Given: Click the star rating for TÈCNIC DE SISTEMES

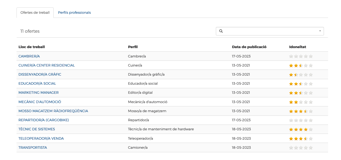Looking at the screenshot, I should click(x=301, y=129).
